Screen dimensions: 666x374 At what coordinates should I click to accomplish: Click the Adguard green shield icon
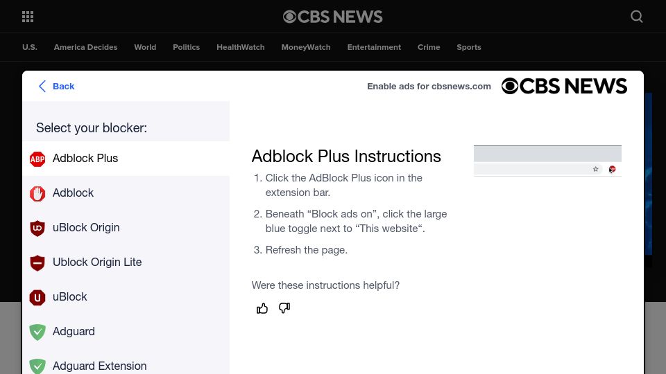37,332
